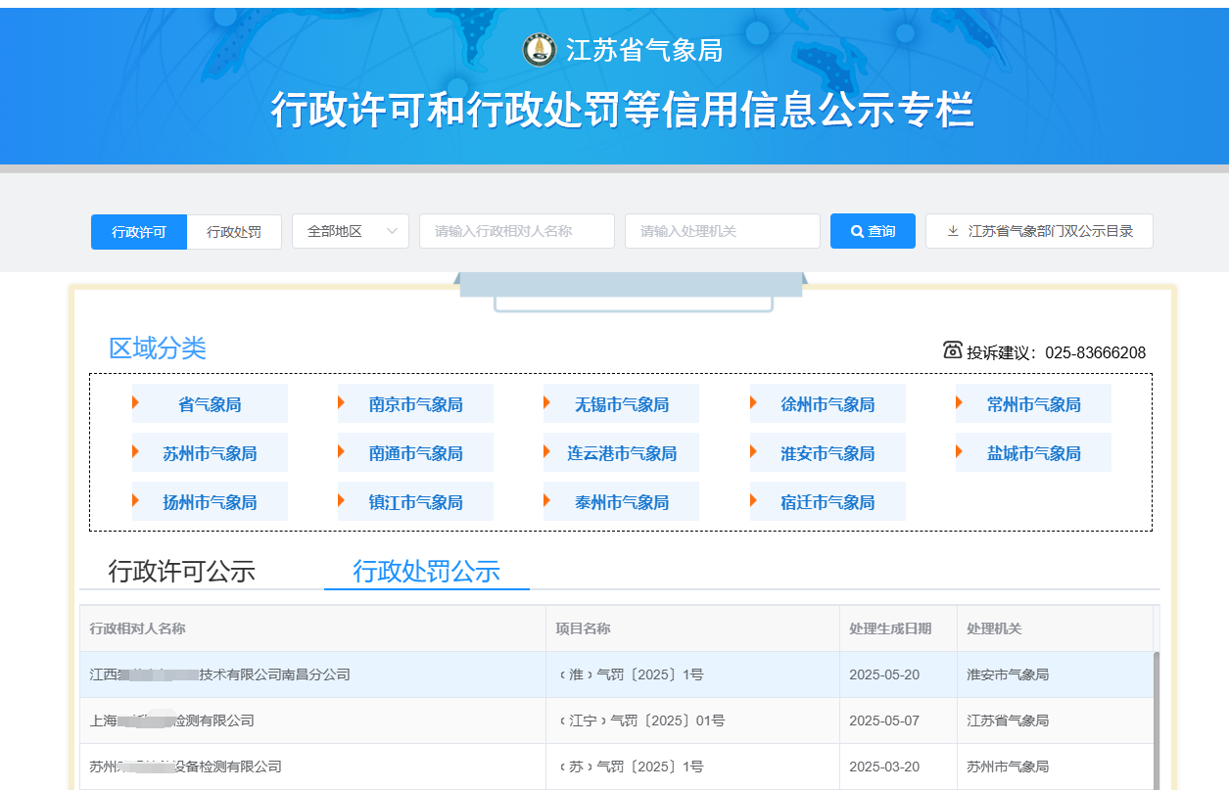Click the orange arrow beside 盐城市气象局
Viewport: 1229px width, 790px height.
[960, 452]
